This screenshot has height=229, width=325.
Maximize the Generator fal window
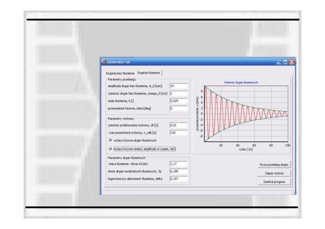coord(285,62)
